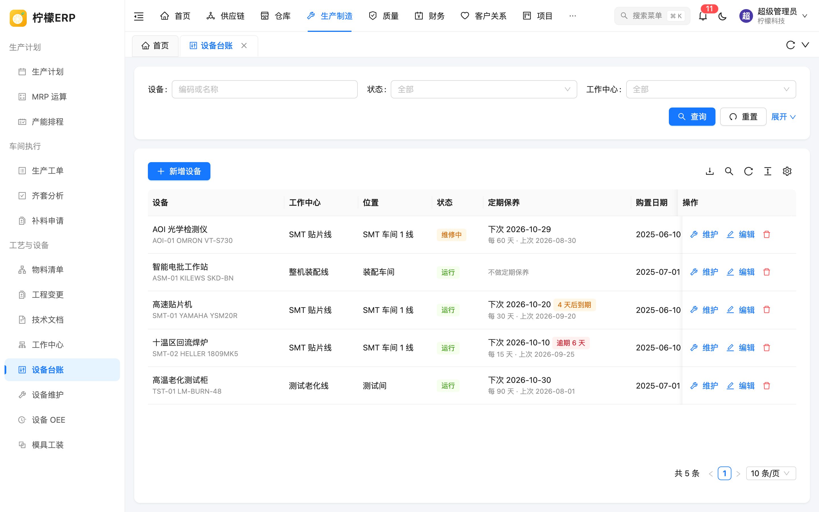Open the 10 条/页 page size dropdown
The width and height of the screenshot is (819, 512).
point(771,473)
